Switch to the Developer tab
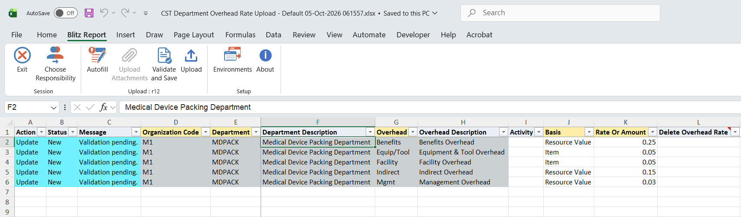The width and height of the screenshot is (741, 217). [413, 35]
